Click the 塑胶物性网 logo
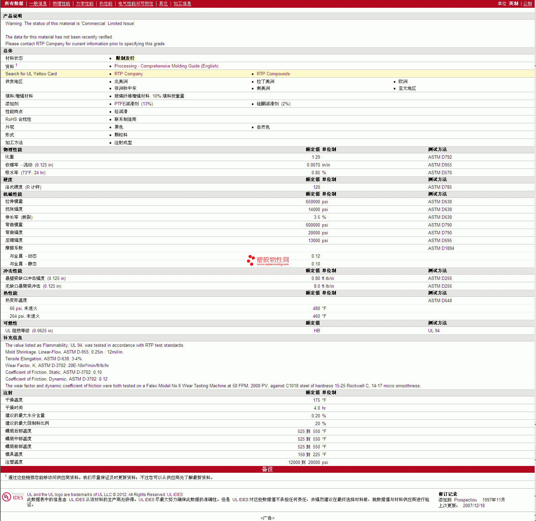The width and height of the screenshot is (536, 521). 268,260
